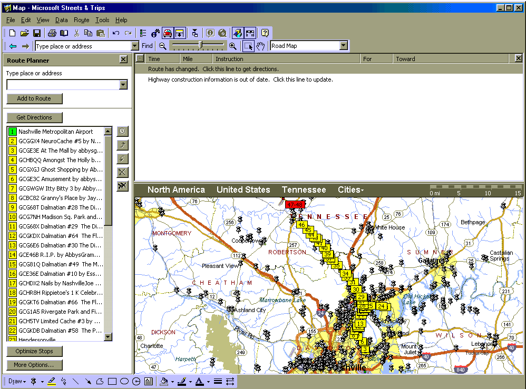
Task: Open the Road Map style dropdown
Action: 344,46
